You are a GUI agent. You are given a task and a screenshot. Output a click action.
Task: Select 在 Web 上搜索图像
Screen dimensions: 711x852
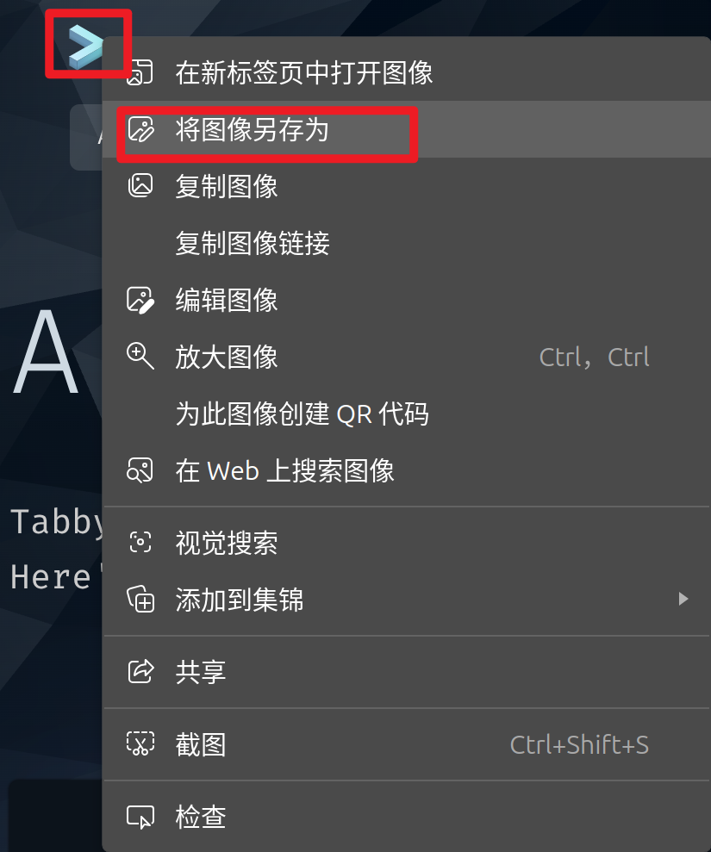click(x=407, y=470)
